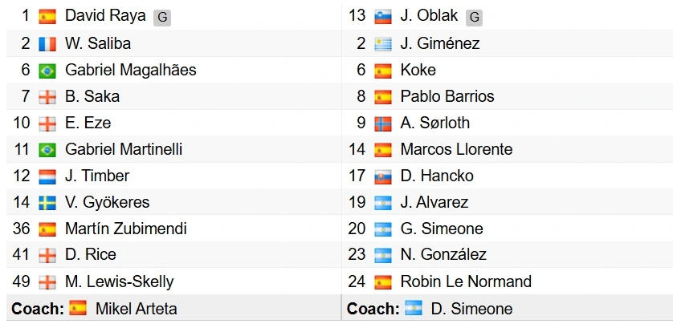
Task: Click the Spanish flag beside David Raya
Action: click(x=47, y=17)
